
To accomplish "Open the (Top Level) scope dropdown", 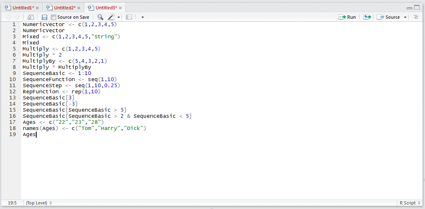I will tap(39, 203).
